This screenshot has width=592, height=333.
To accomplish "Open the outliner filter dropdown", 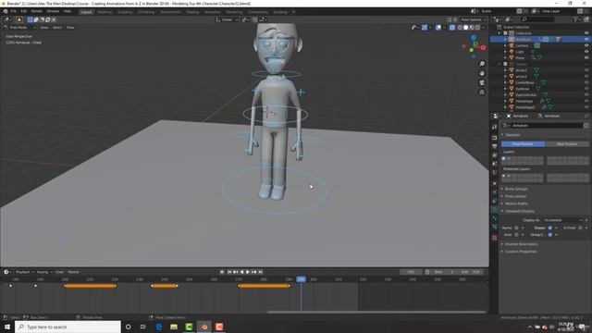I will [x=577, y=19].
